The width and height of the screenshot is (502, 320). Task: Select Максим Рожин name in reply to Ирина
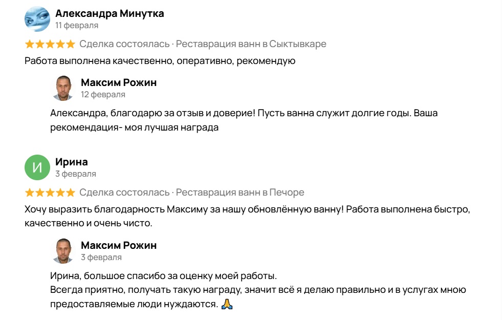[x=119, y=245]
